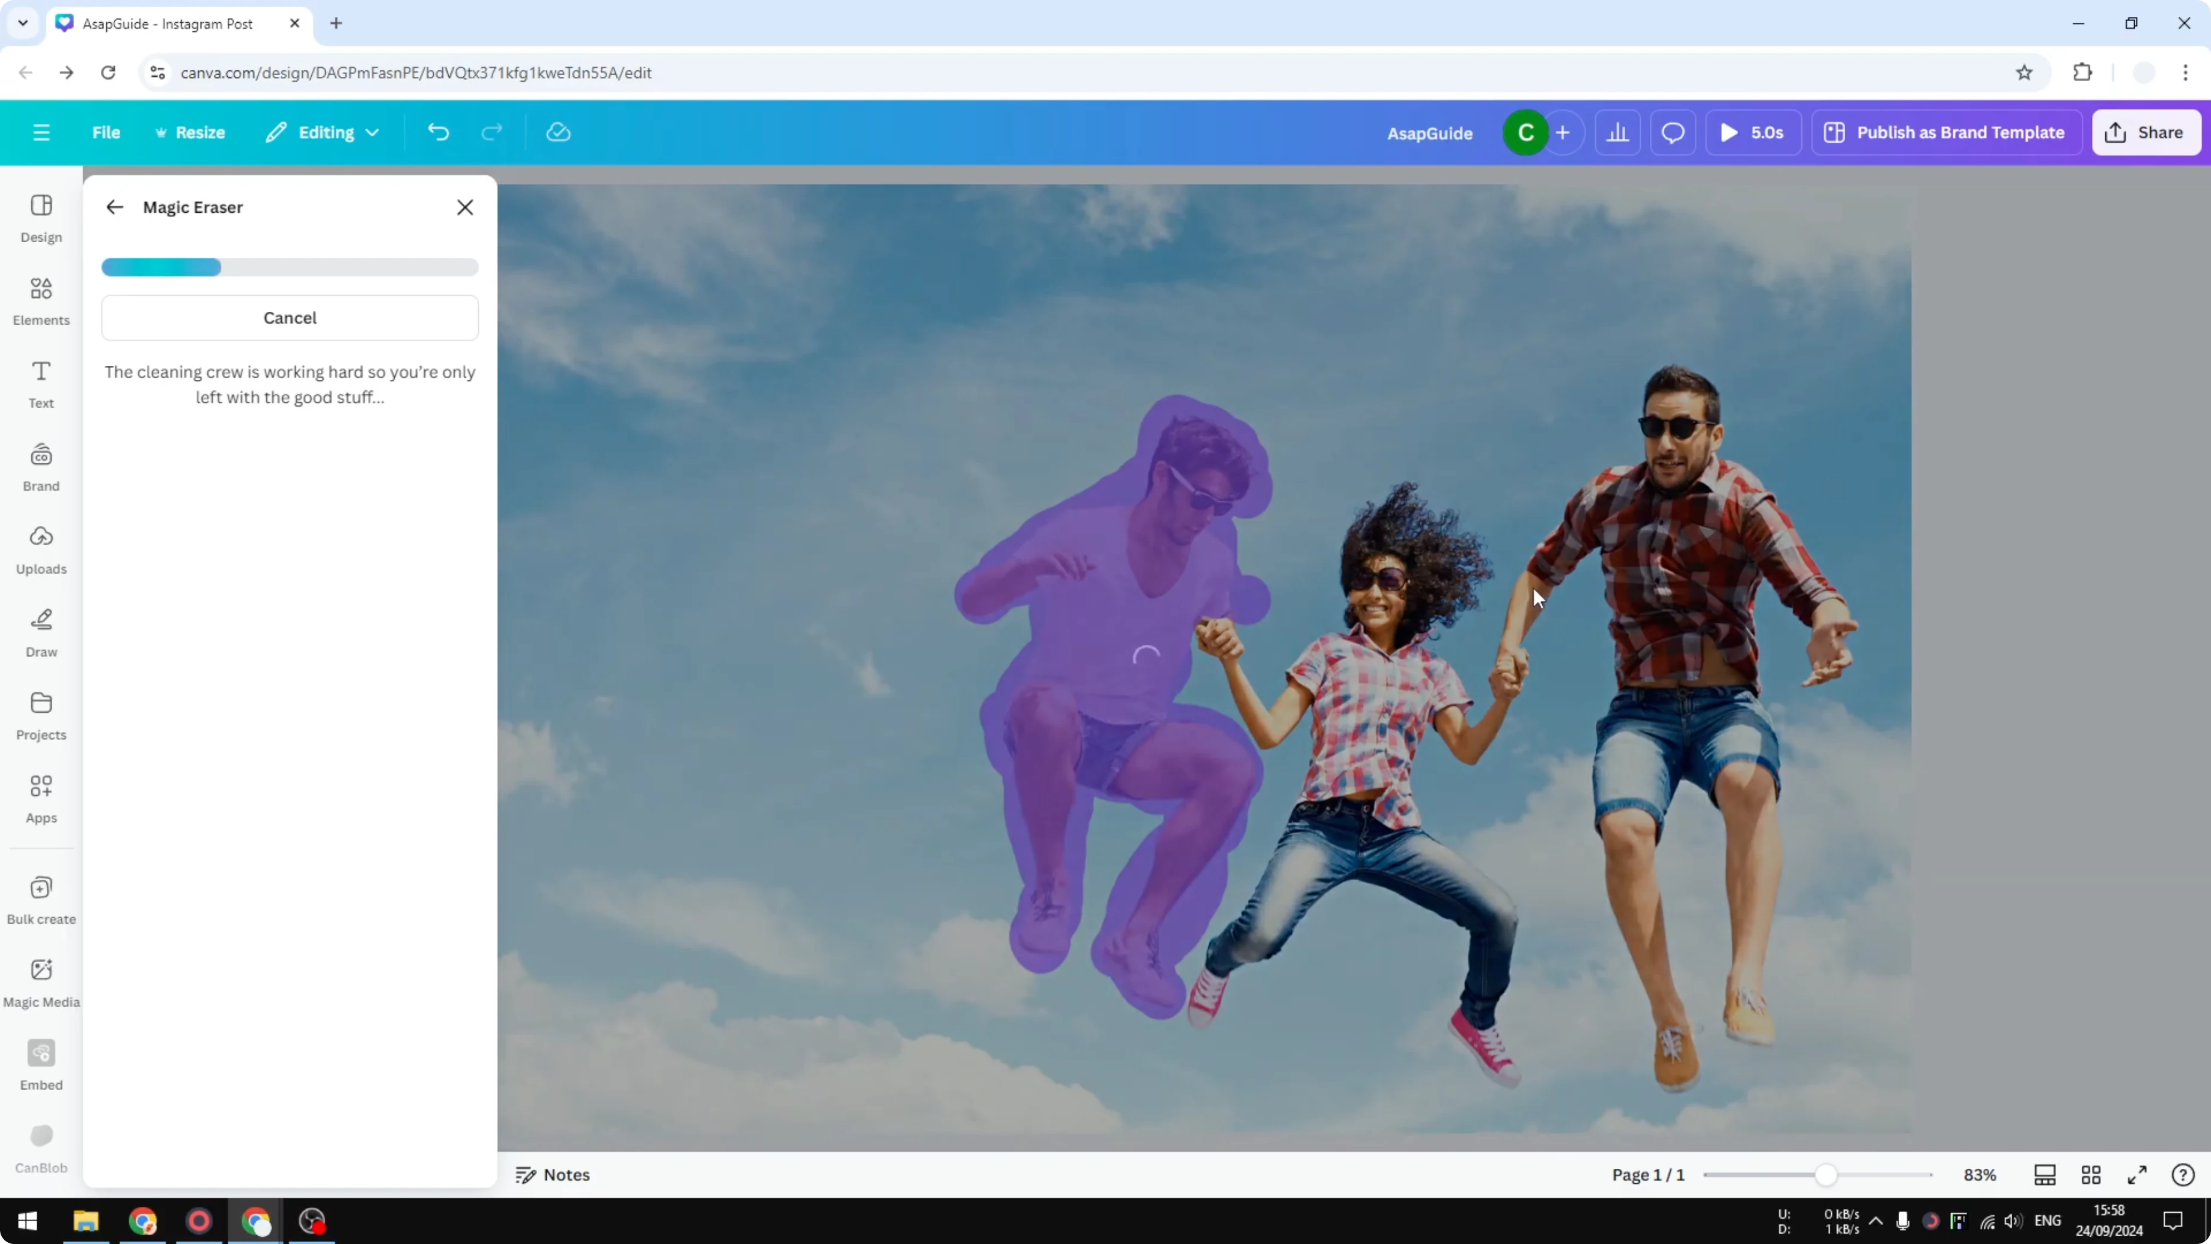The image size is (2211, 1244).
Task: View site information icon in address bar
Action: (x=158, y=73)
